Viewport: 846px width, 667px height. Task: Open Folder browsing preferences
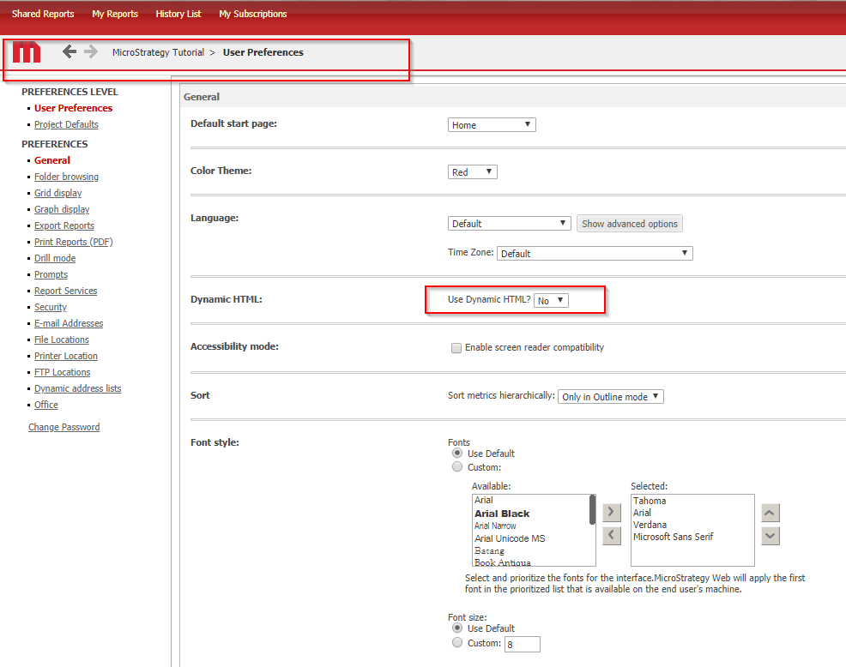click(x=66, y=177)
